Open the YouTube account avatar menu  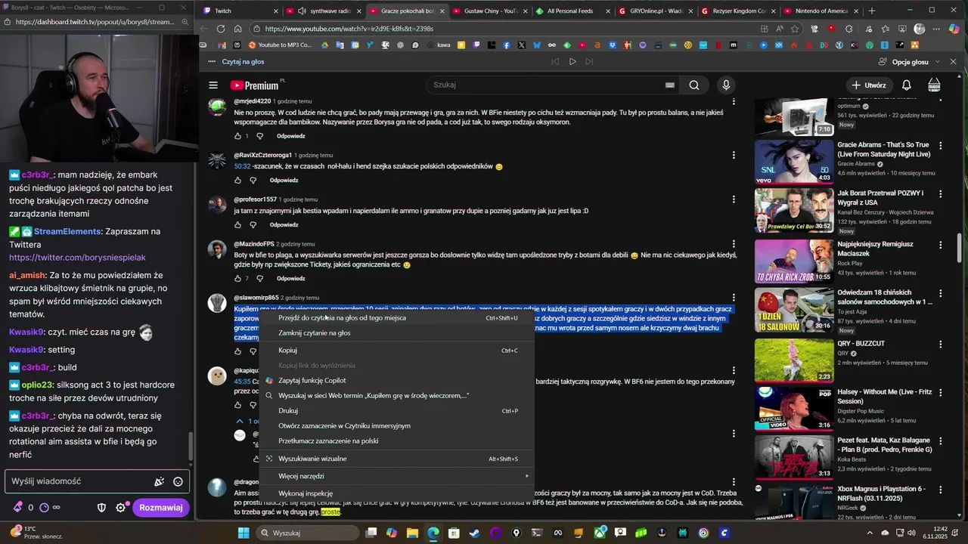(934, 85)
